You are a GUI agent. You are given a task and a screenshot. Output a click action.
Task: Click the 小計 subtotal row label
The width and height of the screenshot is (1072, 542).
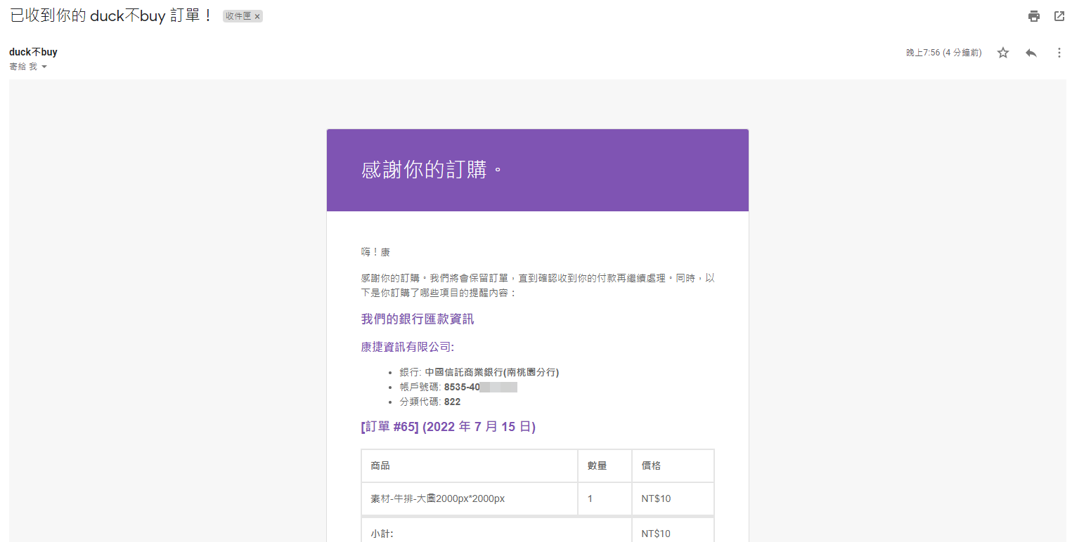[382, 534]
